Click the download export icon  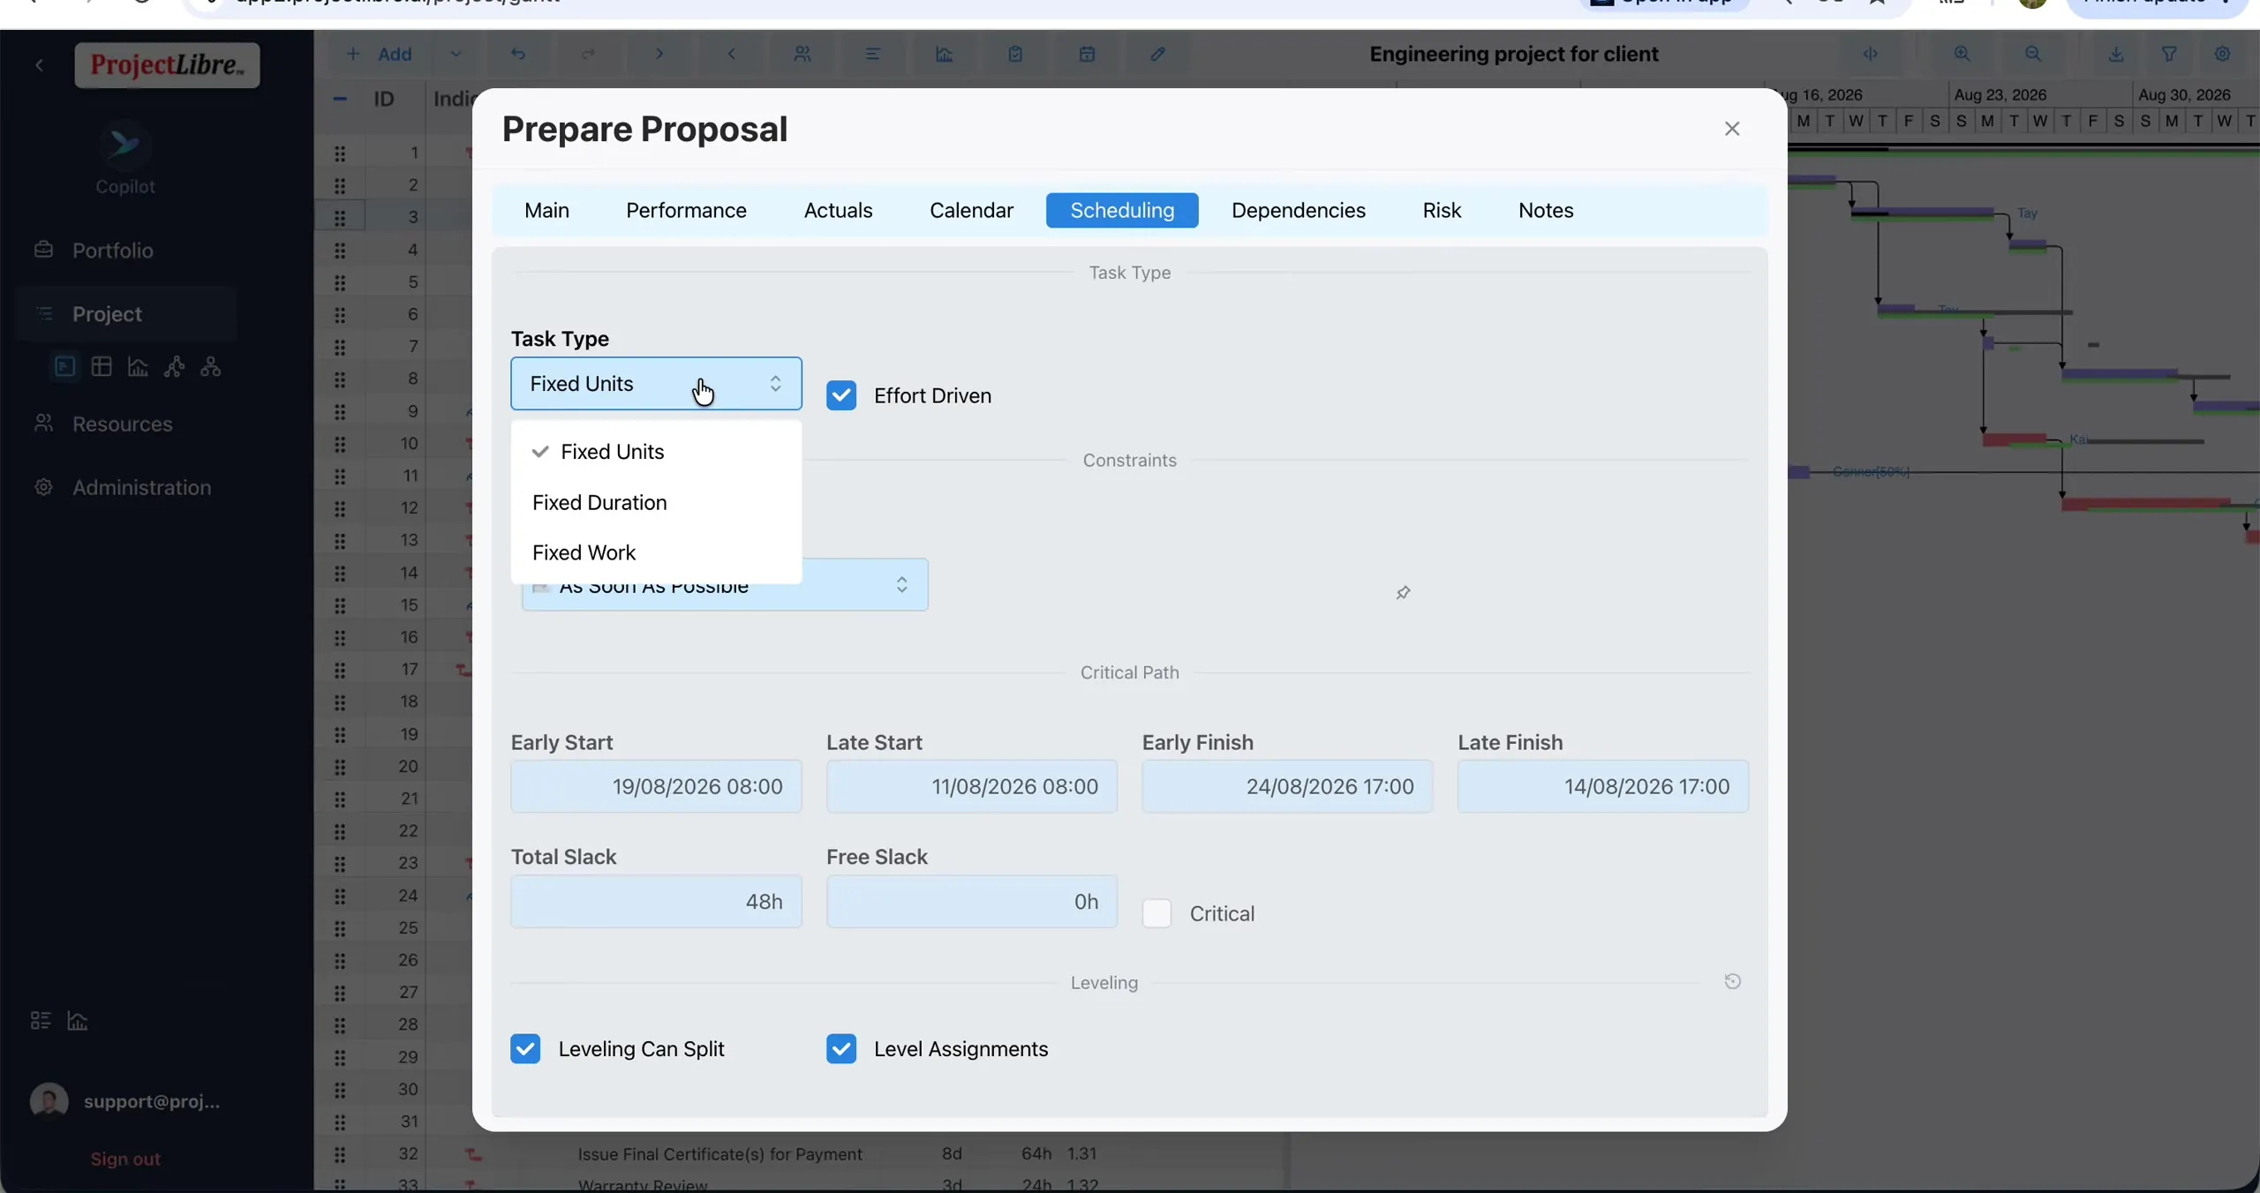(2116, 55)
